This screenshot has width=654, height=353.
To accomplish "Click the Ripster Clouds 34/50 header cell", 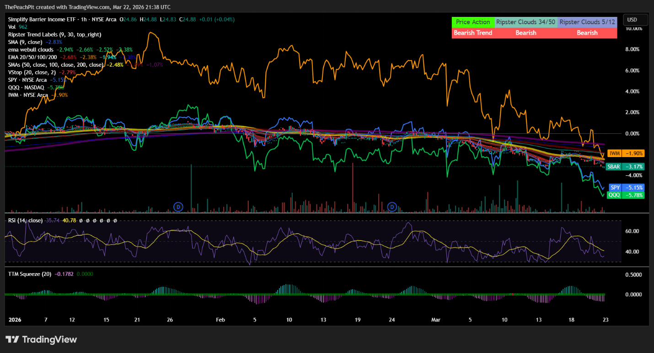I will 526,22.
